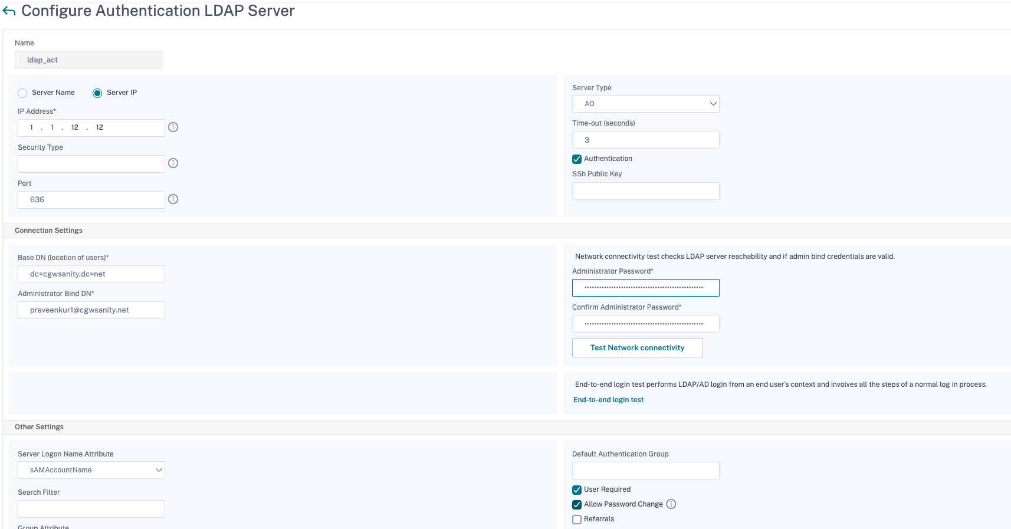The height and width of the screenshot is (529, 1011).
Task: Toggle the User Required checkbox
Action: point(577,490)
